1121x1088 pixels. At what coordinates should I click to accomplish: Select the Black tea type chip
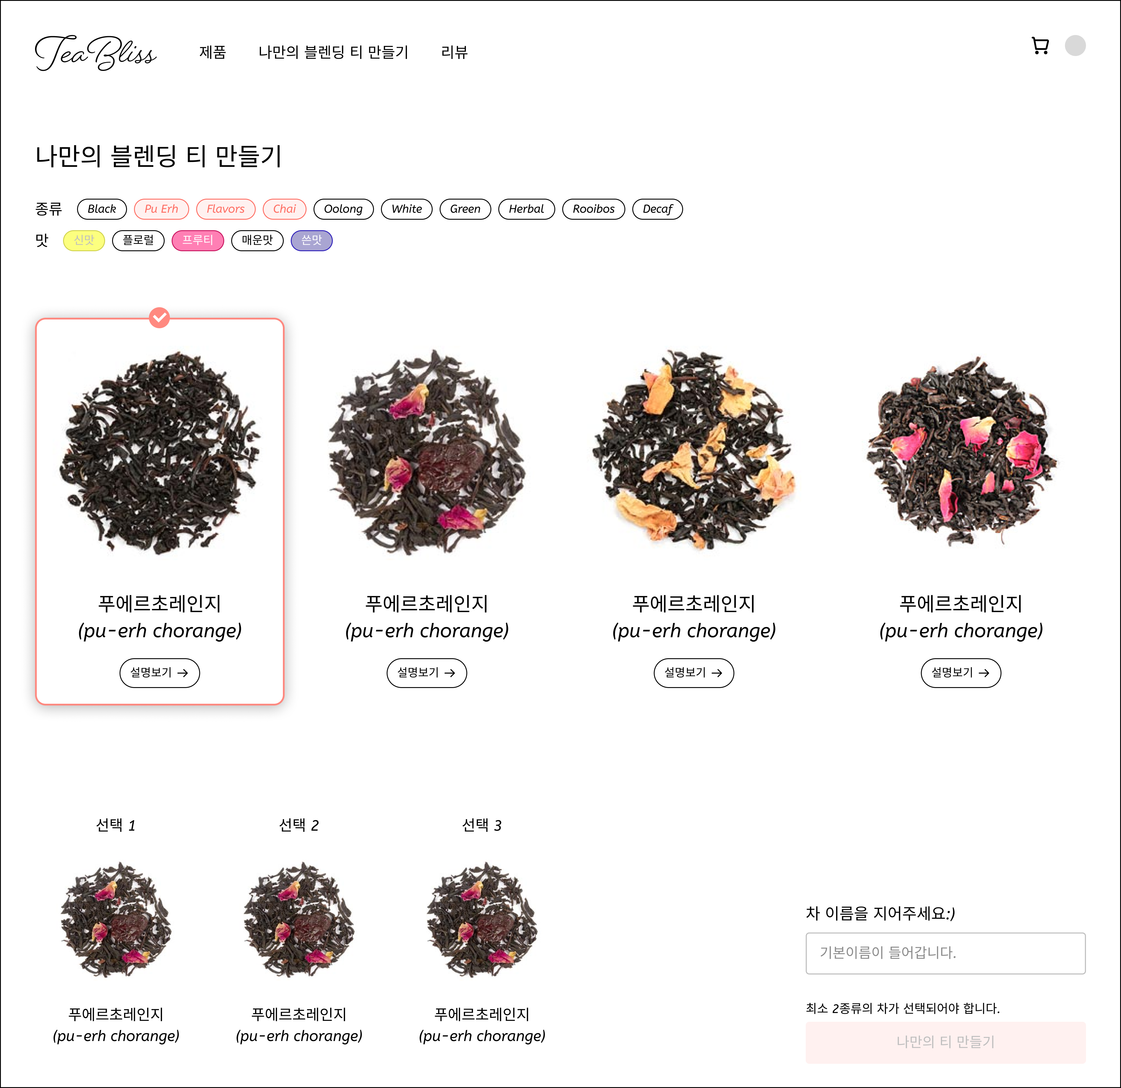(x=102, y=209)
